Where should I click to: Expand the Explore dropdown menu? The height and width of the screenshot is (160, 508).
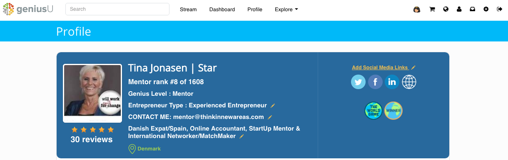(286, 10)
